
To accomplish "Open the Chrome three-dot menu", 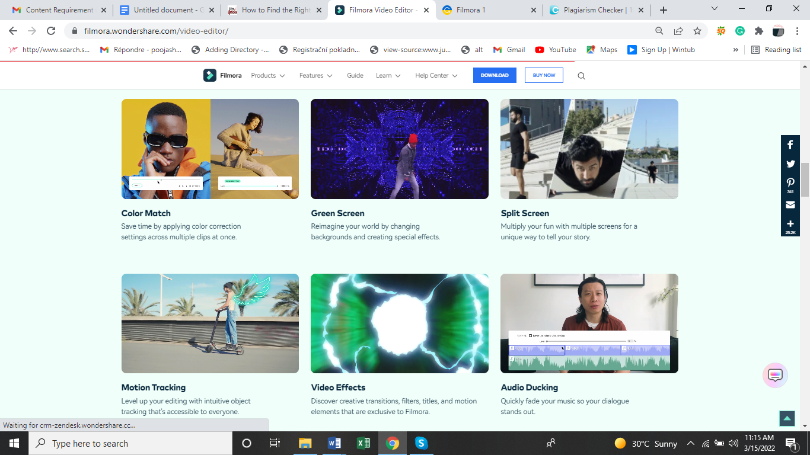I will tap(798, 31).
